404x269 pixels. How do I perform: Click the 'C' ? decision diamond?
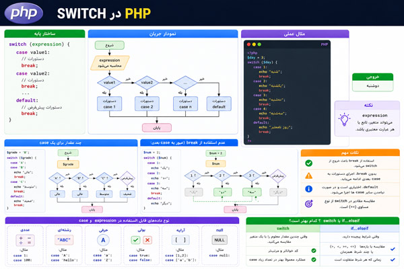(104, 178)
